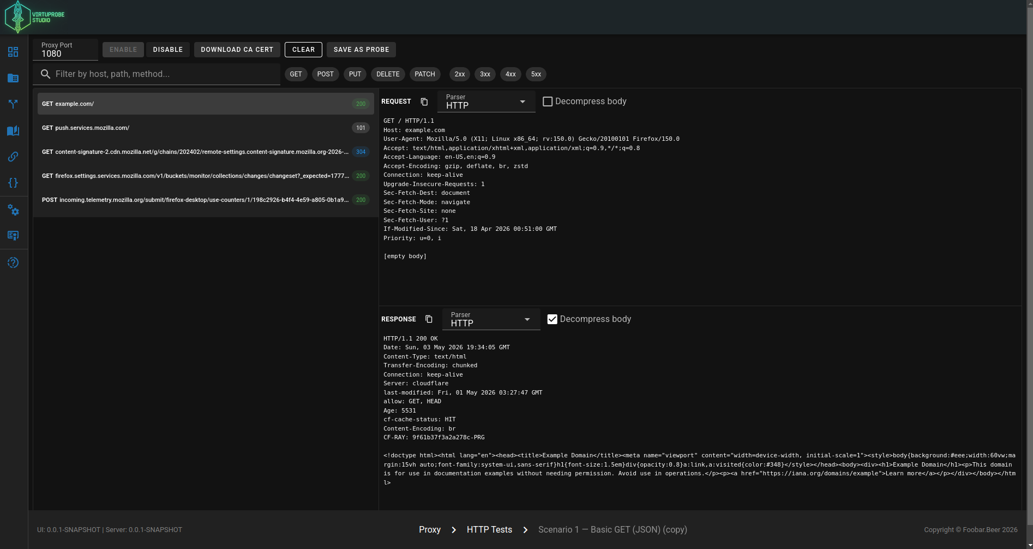Screen dimensions: 1033x549
Task: Click DOWNLOAD CA CERT button
Action: 237,50
